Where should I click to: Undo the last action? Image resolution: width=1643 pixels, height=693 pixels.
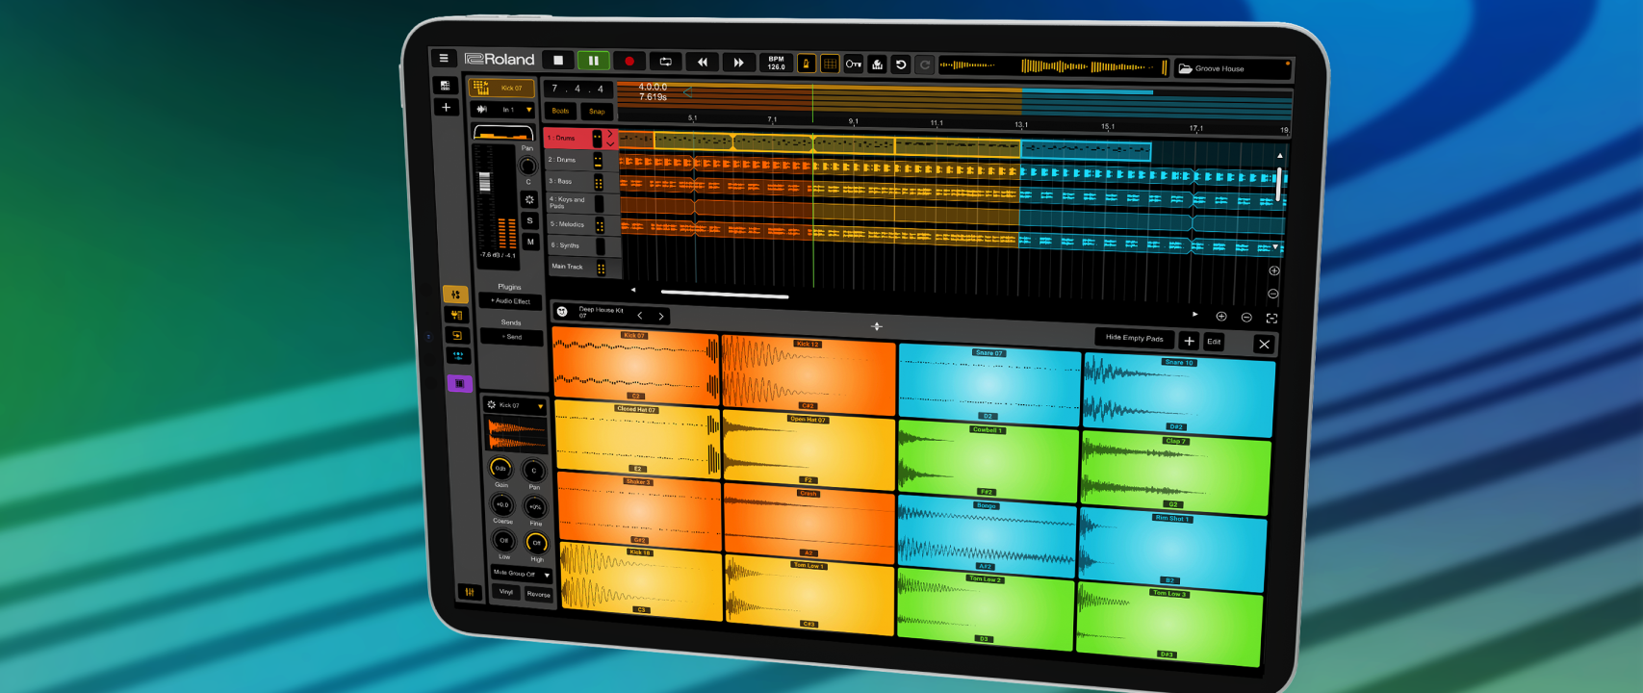(901, 64)
